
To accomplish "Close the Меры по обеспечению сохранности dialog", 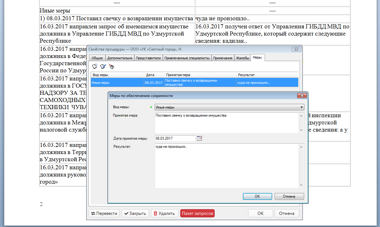I will pyautogui.click(x=301, y=96).
